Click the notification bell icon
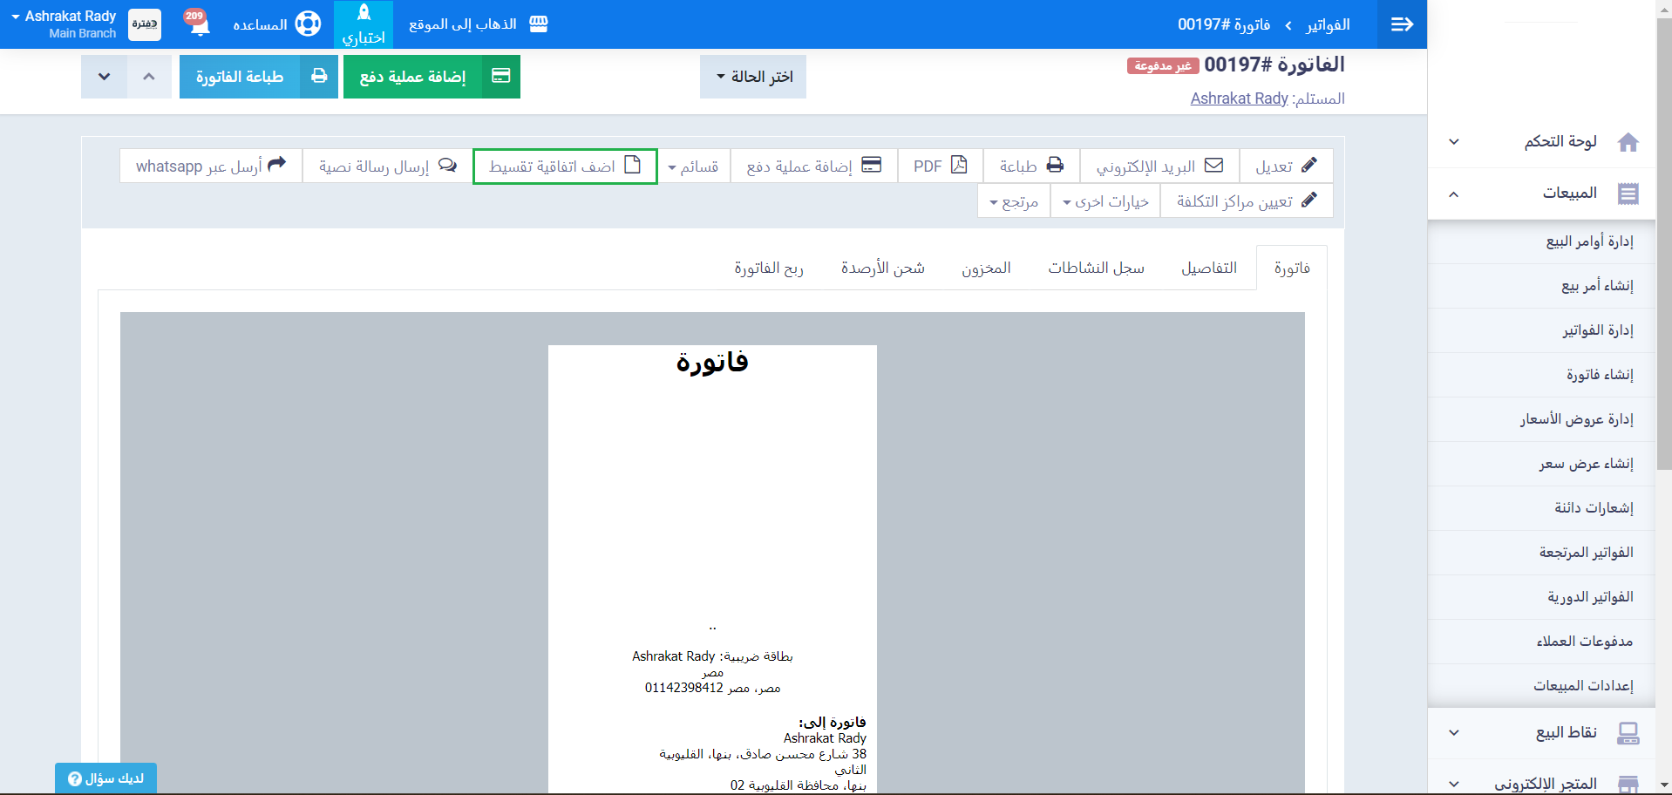The image size is (1672, 795). 200,24
